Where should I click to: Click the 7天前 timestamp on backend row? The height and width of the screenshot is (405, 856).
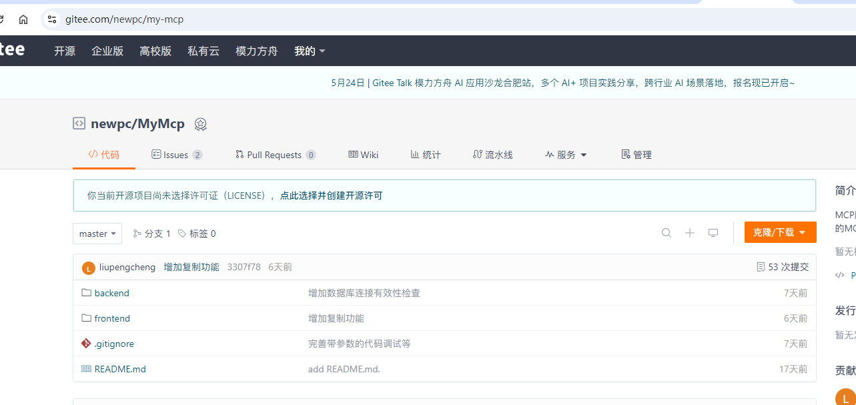(x=795, y=293)
